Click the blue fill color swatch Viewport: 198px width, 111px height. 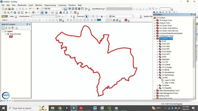(99, 20)
